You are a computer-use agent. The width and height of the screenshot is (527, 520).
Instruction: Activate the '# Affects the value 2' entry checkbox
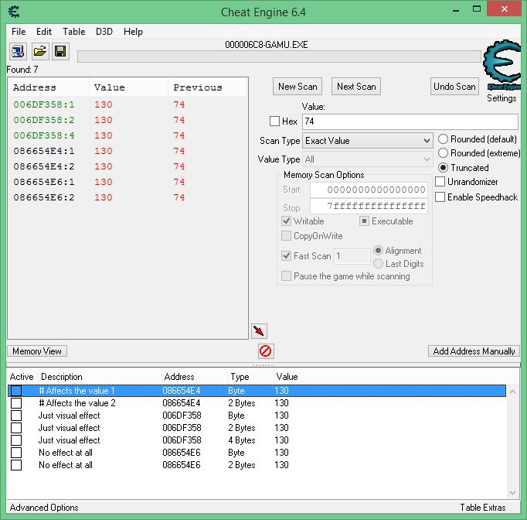pos(16,403)
